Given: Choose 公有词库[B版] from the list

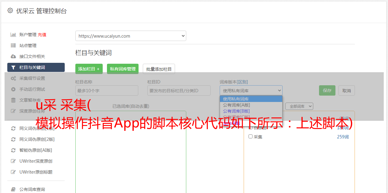Looking at the screenshot, I should click(251, 111).
